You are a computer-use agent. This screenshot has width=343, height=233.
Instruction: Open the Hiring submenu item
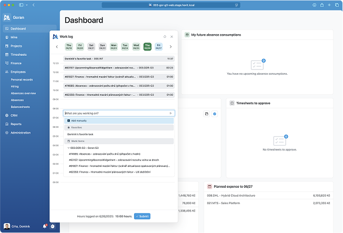coord(15,86)
